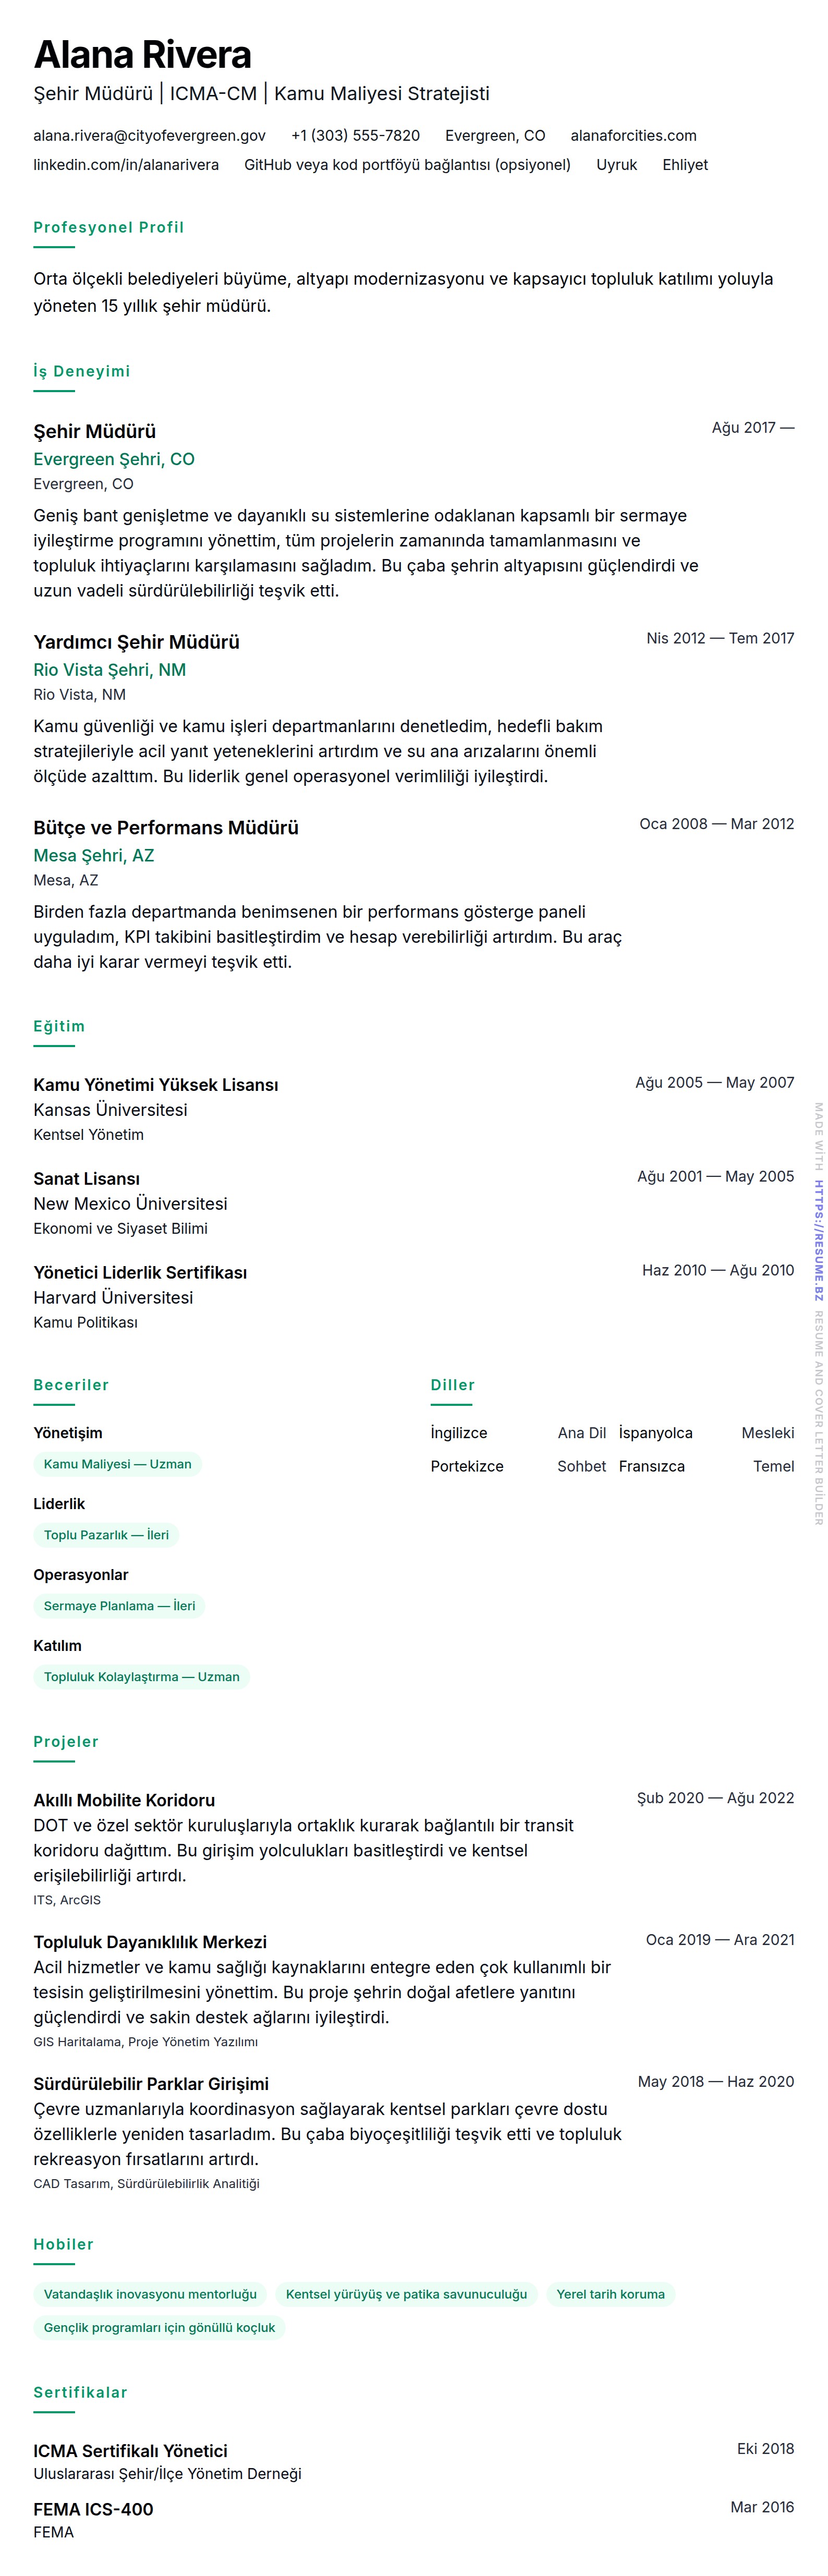This screenshot has height=2576, width=828.
Task: Click the Yerel tarih koruma hobby tag
Action: pos(610,2294)
